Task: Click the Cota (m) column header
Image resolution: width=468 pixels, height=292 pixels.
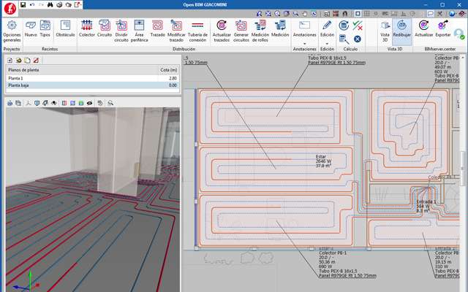Action: tap(168, 70)
